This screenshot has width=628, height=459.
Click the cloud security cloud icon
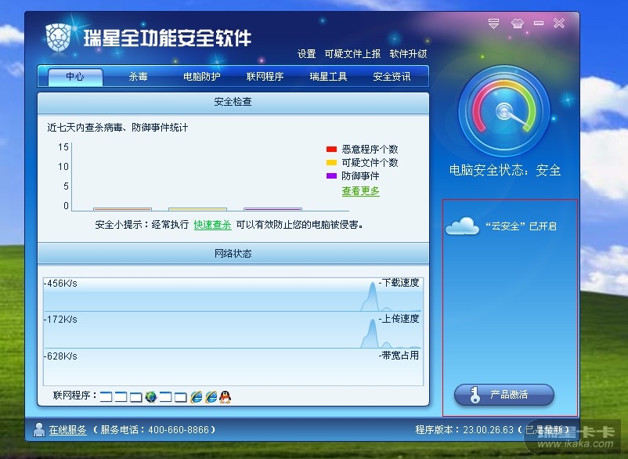point(462,226)
